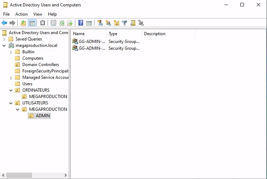Expand the Builtin container
The height and width of the screenshot is (179, 267).
pos(11,52)
